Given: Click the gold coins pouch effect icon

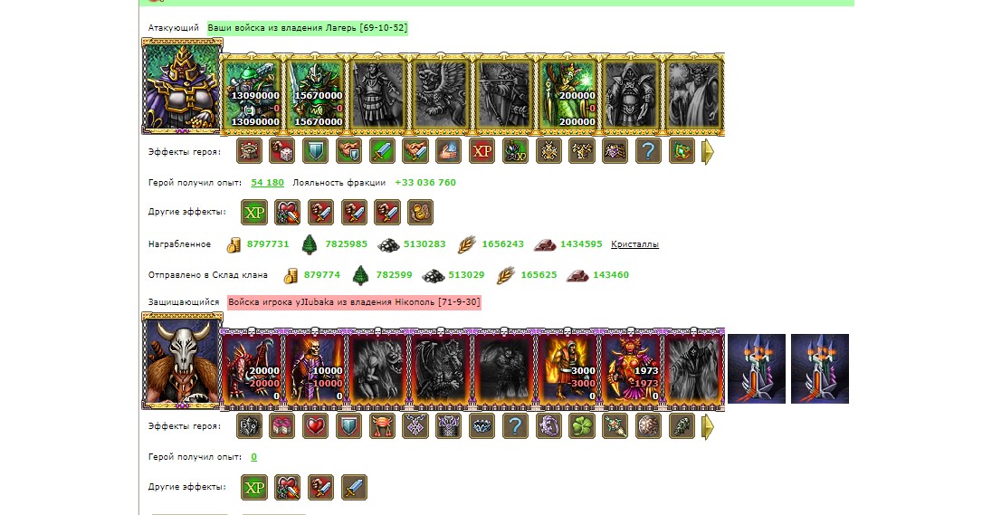Looking at the screenshot, I should [420, 213].
